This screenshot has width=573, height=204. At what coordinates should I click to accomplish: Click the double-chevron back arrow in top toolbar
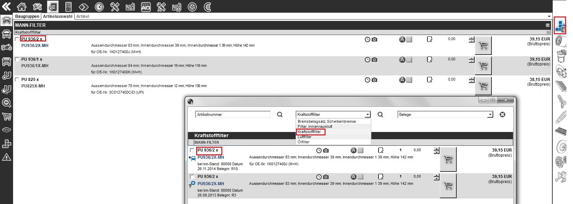(6, 6)
